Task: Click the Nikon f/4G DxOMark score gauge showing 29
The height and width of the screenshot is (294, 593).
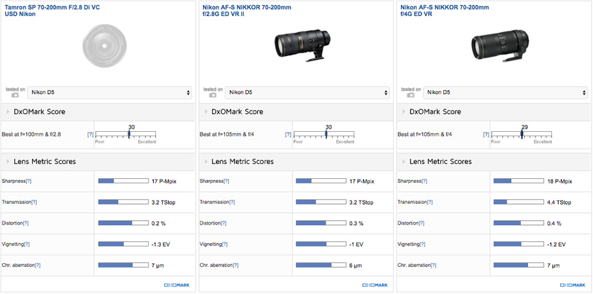Action: click(521, 134)
